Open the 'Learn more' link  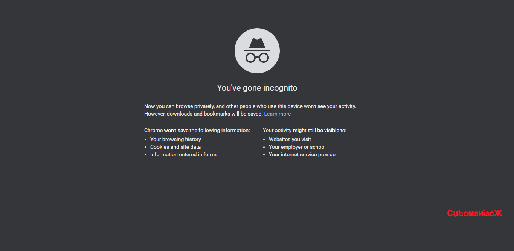point(278,114)
